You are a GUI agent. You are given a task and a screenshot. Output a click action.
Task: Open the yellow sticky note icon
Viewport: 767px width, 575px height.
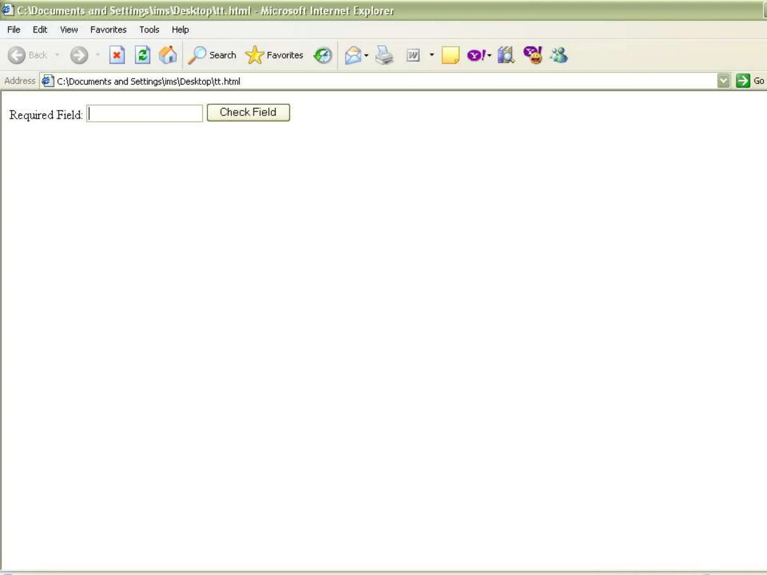pos(450,55)
